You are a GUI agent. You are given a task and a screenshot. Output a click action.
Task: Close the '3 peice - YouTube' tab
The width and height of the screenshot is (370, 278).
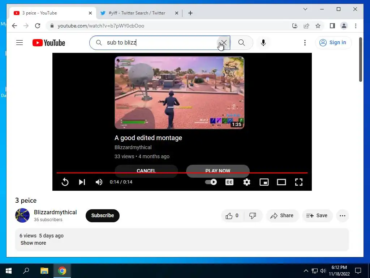pos(90,13)
